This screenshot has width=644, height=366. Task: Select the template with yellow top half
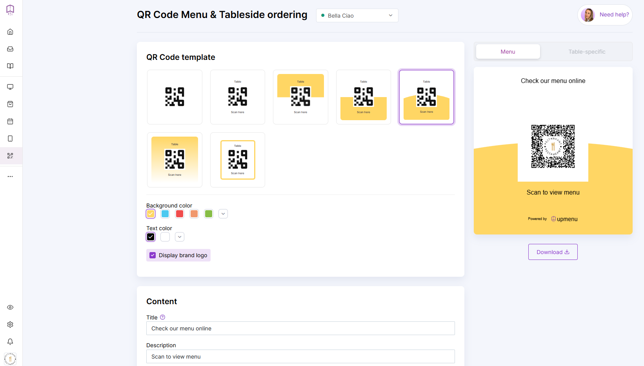point(300,97)
